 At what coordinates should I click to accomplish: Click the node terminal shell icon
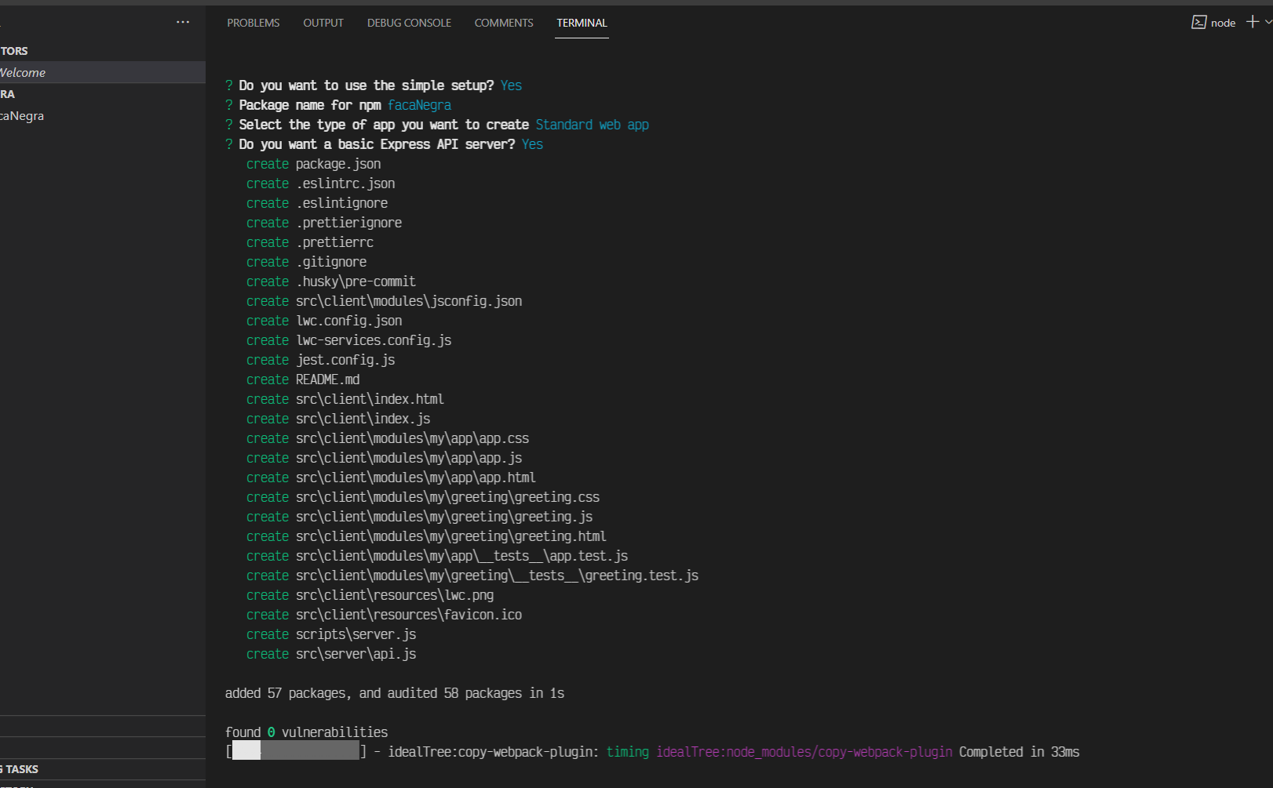(1198, 22)
